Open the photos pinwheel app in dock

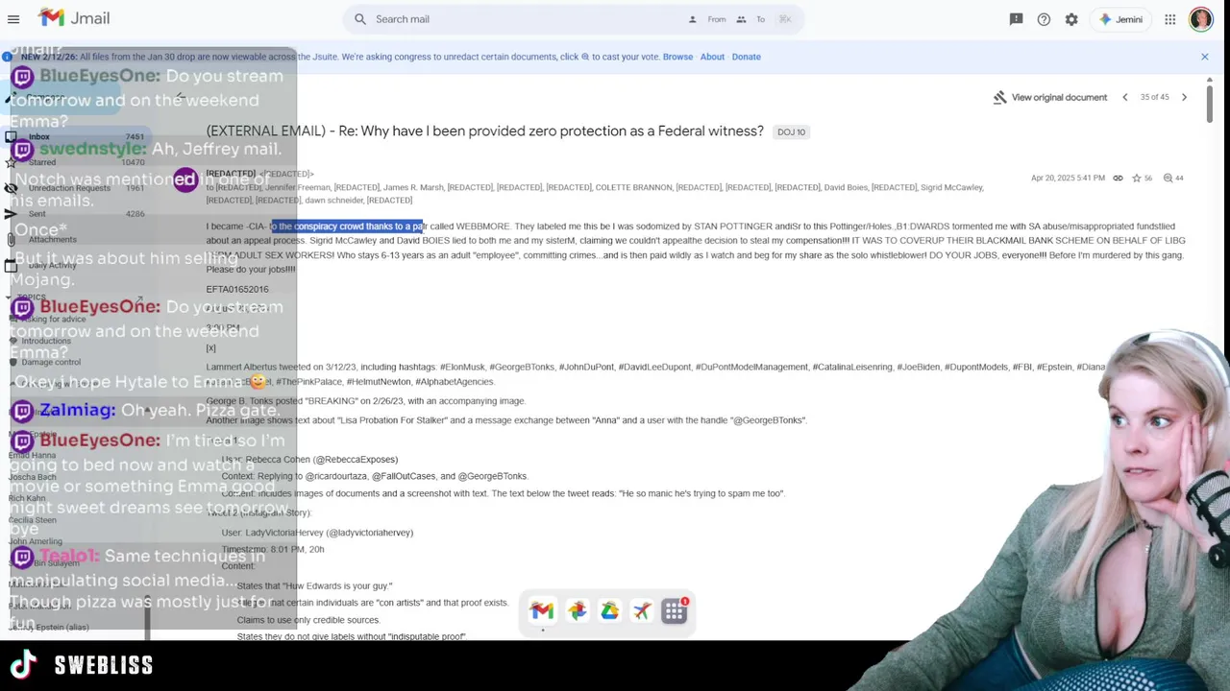[x=577, y=611]
